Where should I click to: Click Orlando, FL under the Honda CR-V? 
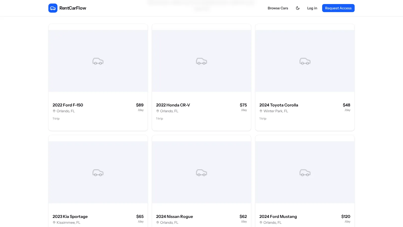pos(169,111)
